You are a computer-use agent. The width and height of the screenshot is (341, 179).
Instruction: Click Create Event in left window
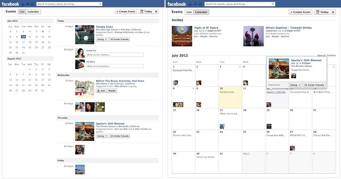tap(126, 11)
